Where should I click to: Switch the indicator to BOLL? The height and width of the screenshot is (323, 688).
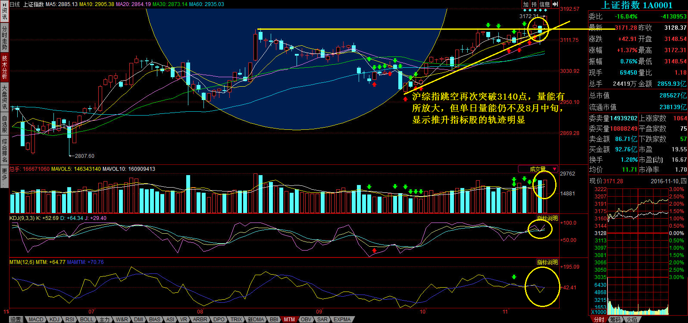point(87,320)
